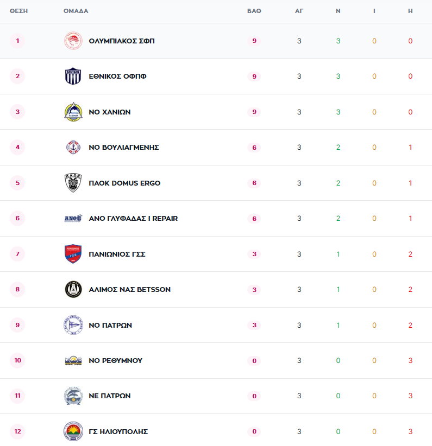Image resolution: width=432 pixels, height=446 pixels.
Task: Click the position 1 rank badge
Action: 17,41
